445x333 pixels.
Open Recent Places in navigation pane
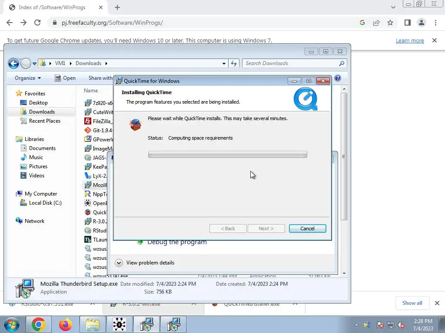(45, 121)
